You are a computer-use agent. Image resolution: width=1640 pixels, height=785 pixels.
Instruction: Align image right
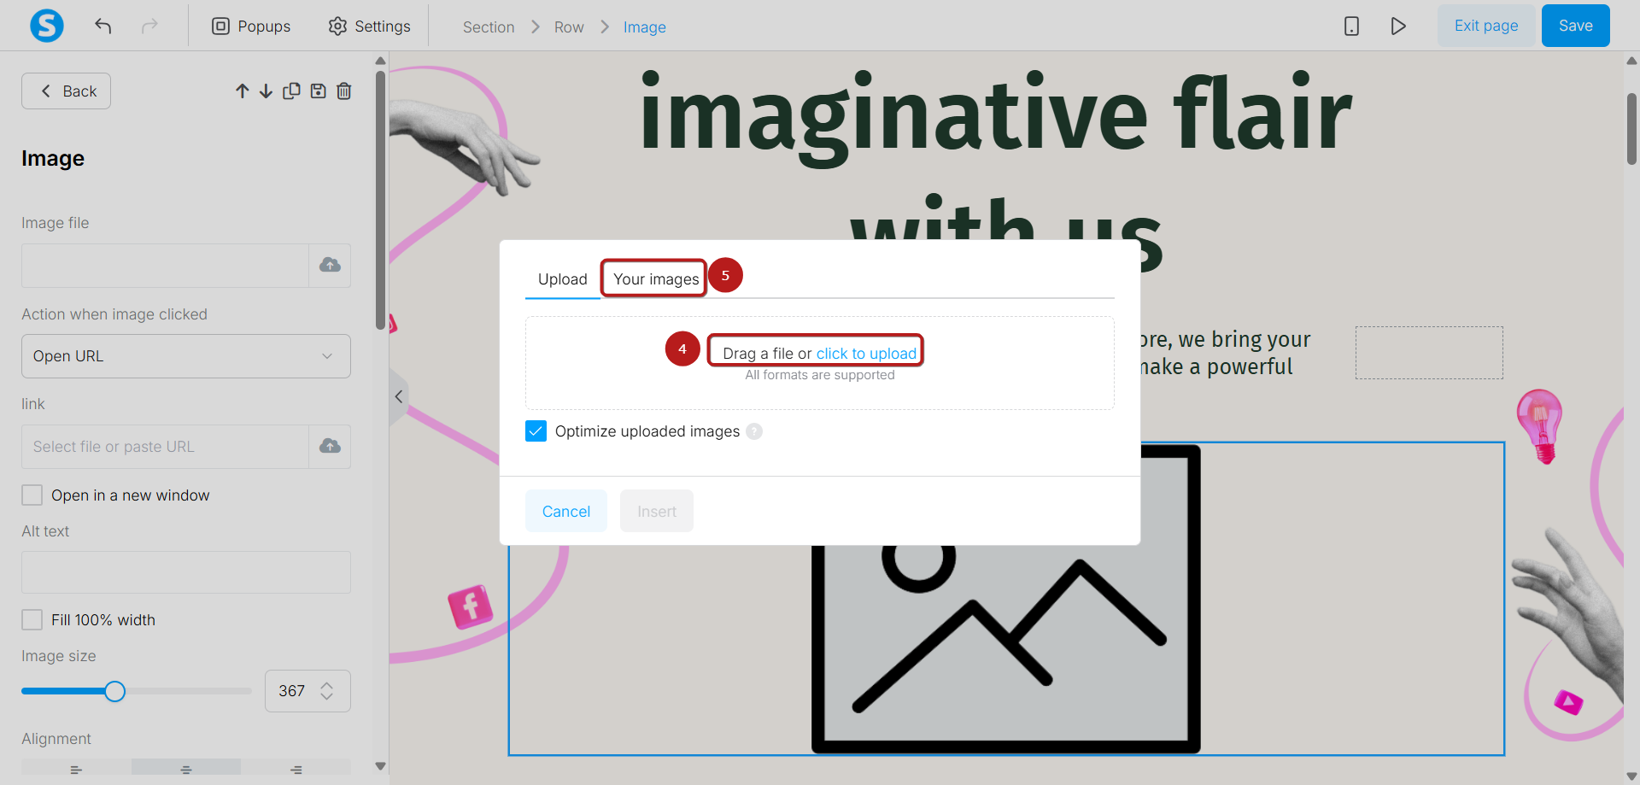[296, 770]
